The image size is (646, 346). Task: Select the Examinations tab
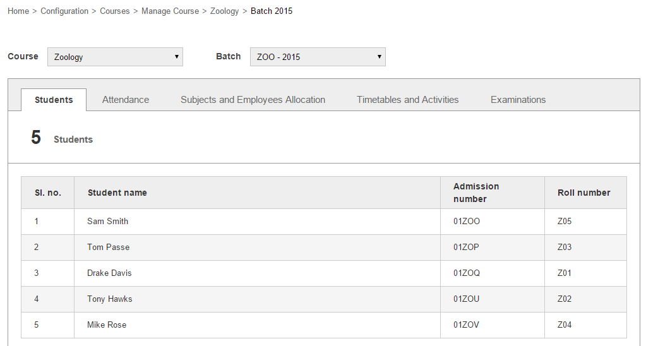518,100
